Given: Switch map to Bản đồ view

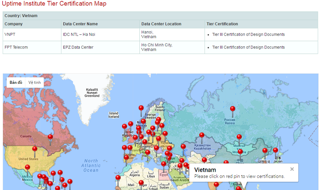Looking at the screenshot, I should [x=16, y=82].
